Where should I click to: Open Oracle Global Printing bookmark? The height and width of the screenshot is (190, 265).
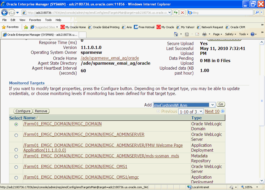point(104,27)
